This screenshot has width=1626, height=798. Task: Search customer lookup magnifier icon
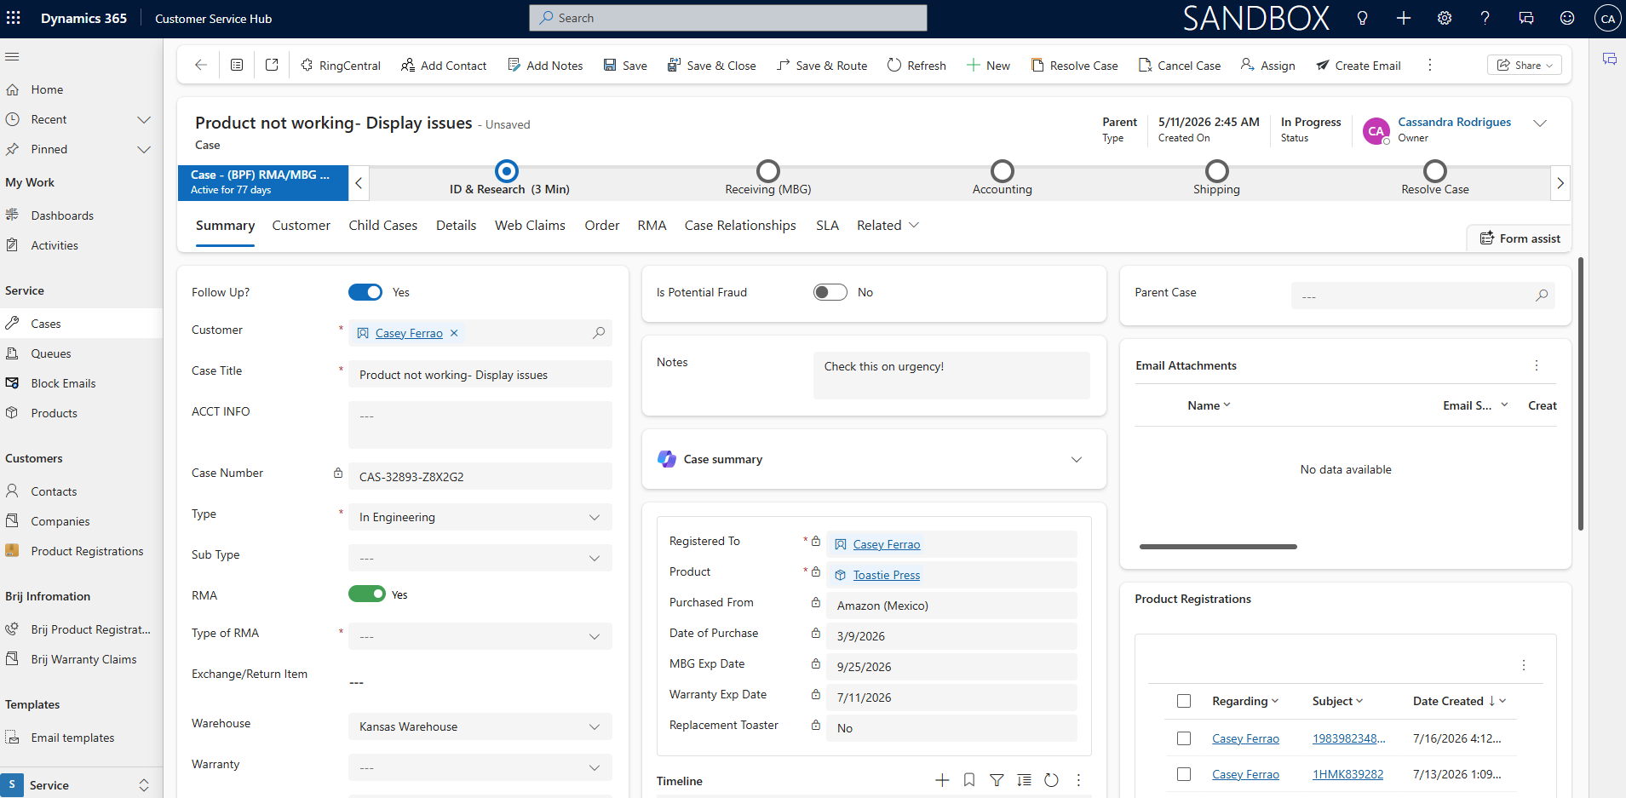click(x=599, y=333)
